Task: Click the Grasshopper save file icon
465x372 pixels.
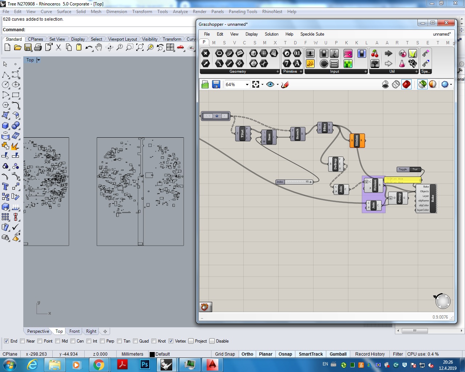Action: (x=216, y=85)
